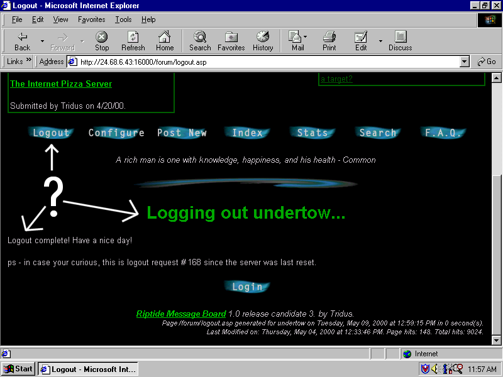
Task: Open the Mail dropdown arrow
Action: click(305, 36)
